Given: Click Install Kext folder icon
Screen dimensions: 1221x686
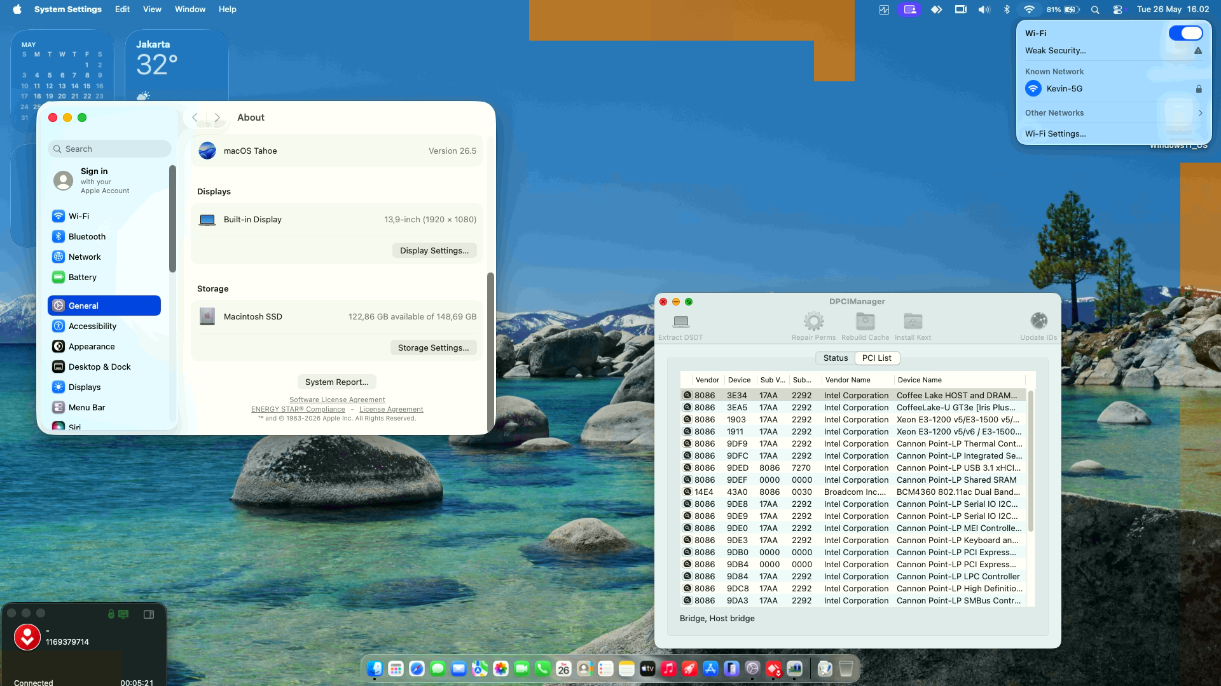Looking at the screenshot, I should 913,321.
